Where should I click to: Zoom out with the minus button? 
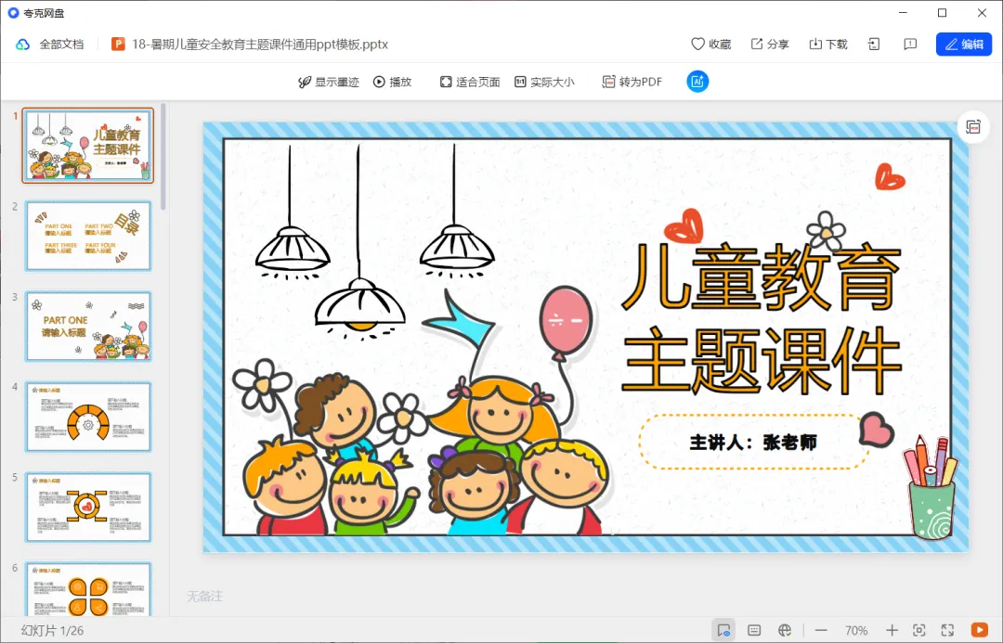point(821,630)
